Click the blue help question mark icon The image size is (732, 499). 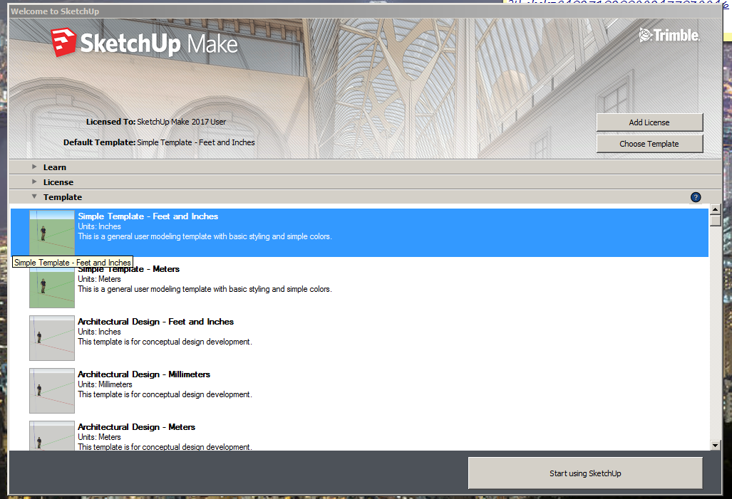click(696, 197)
